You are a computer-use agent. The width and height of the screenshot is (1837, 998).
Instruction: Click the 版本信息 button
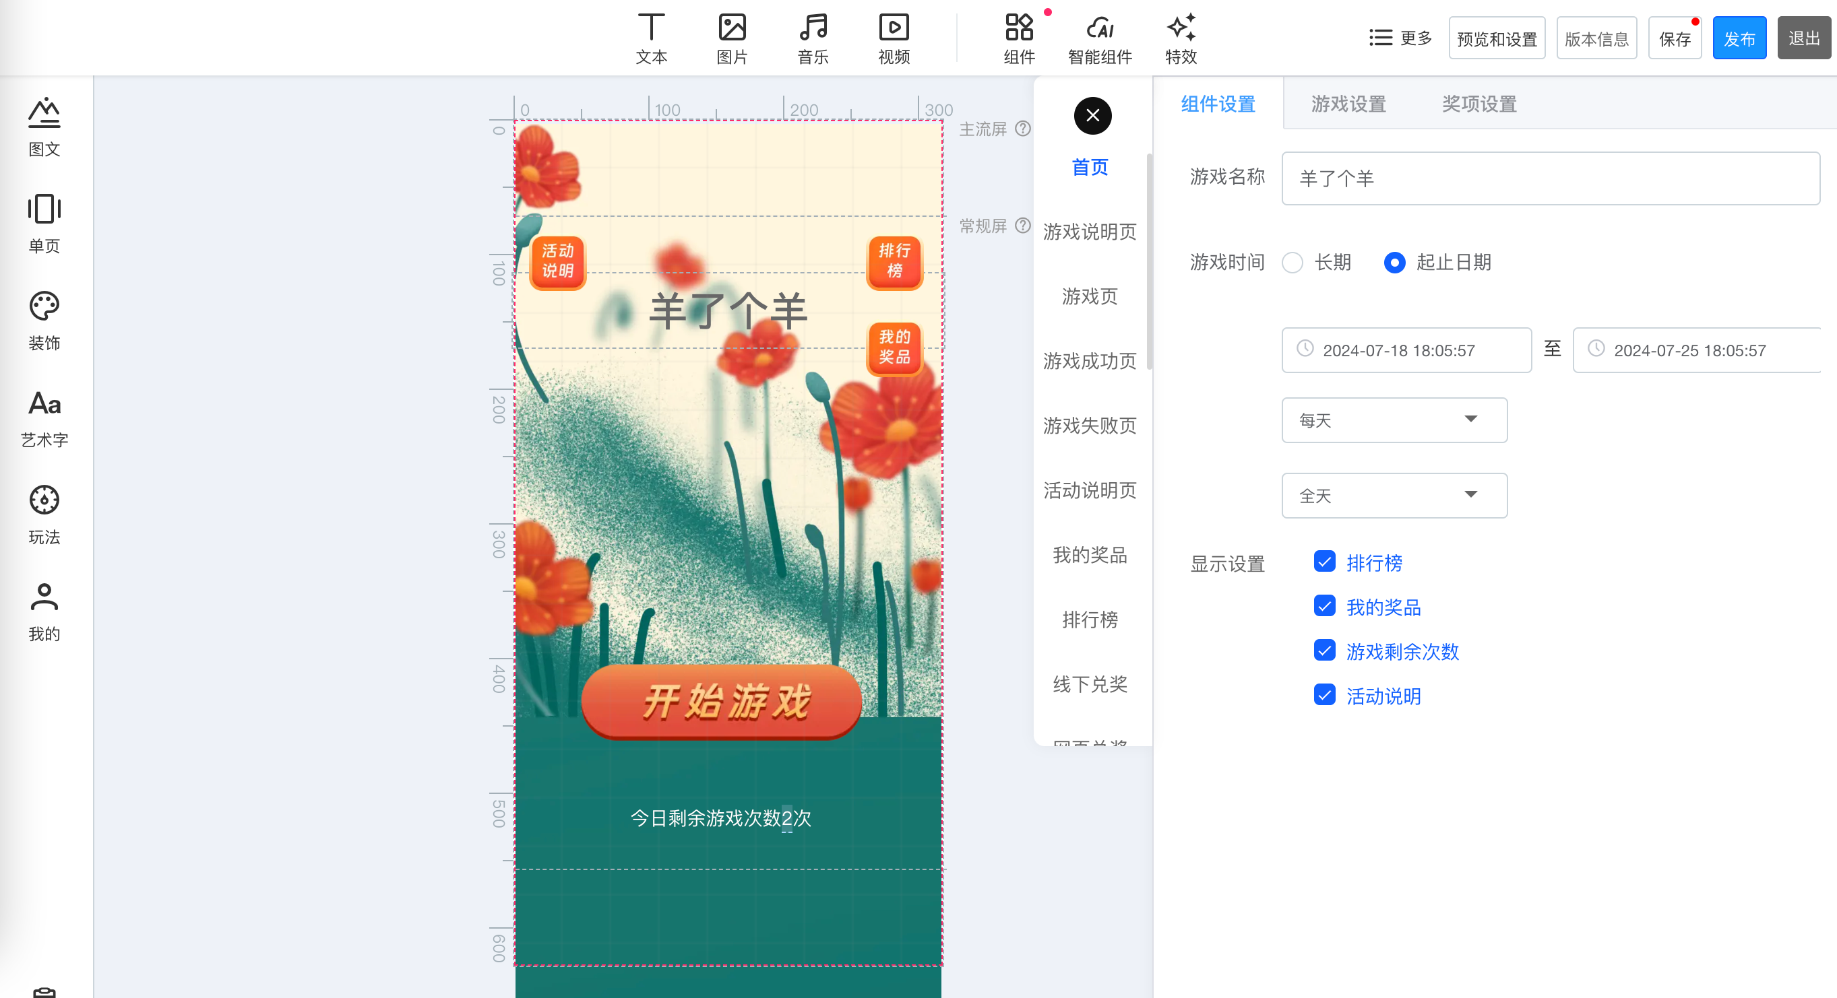[1596, 38]
